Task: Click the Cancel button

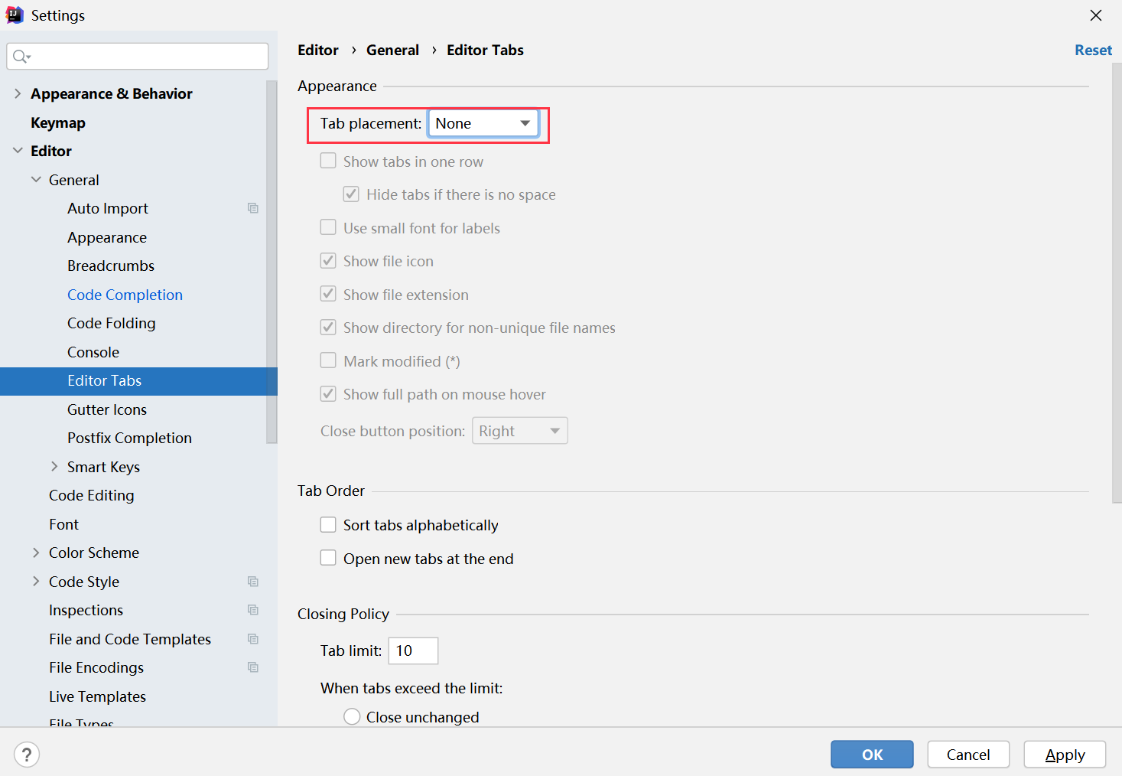Action: pyautogui.click(x=968, y=755)
